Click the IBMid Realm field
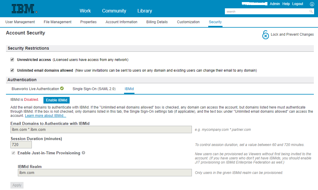This screenshot has width=318, height=190. (x=105, y=172)
